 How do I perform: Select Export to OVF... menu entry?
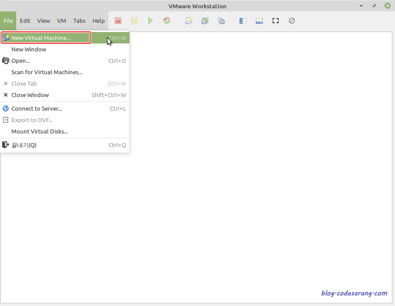(x=65, y=120)
